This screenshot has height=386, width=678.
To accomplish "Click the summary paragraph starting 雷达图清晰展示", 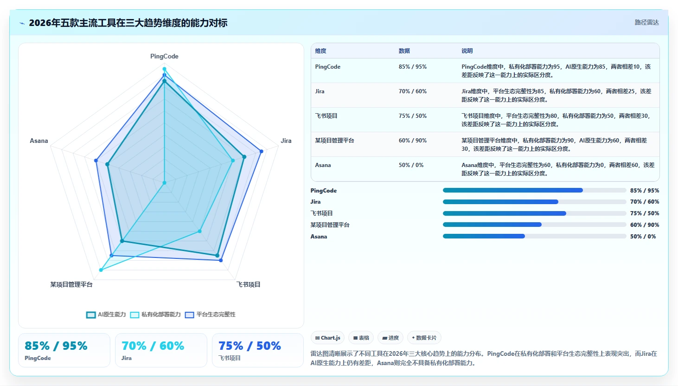I will (484, 358).
